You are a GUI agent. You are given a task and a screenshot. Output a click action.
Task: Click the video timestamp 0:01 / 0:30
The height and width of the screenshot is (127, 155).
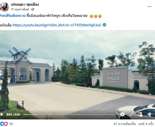(x=13, y=114)
